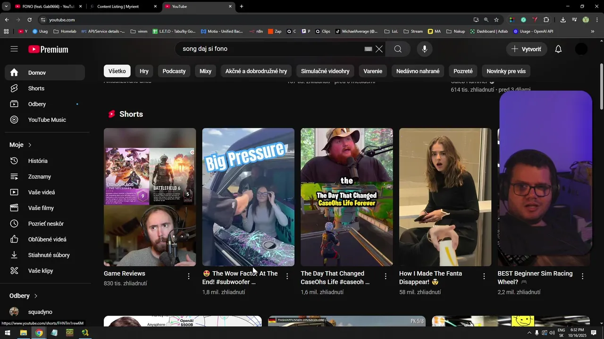This screenshot has width=604, height=339.
Task: Select the Simulačné videohry chip
Action: (325, 71)
